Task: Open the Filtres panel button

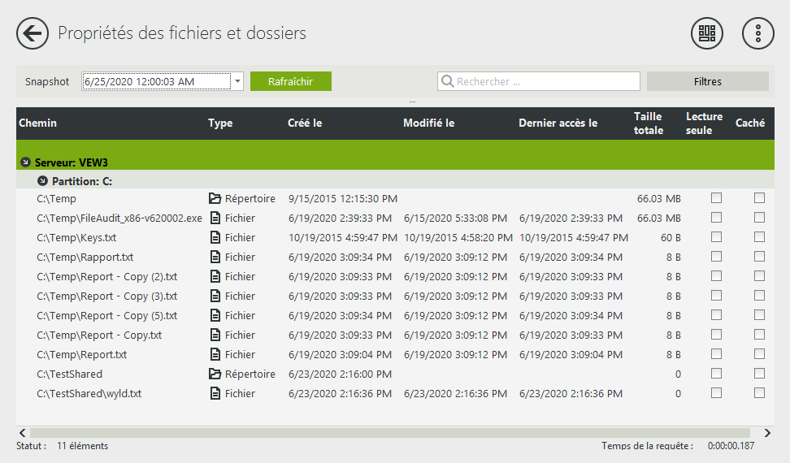Action: pos(707,81)
